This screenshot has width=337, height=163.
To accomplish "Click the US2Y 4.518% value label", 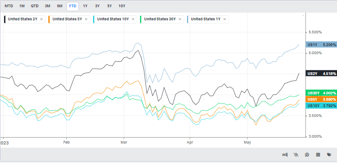I will point(321,74).
